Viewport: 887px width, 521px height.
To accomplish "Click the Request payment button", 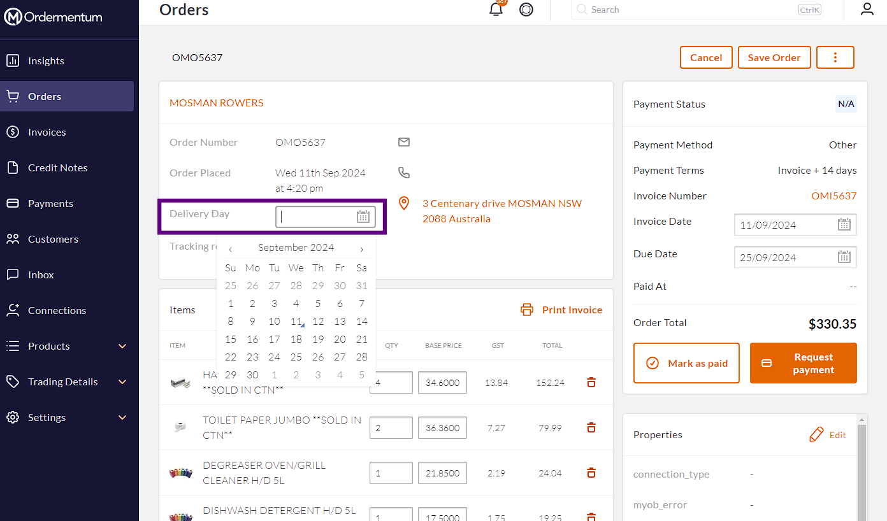I will (x=803, y=363).
